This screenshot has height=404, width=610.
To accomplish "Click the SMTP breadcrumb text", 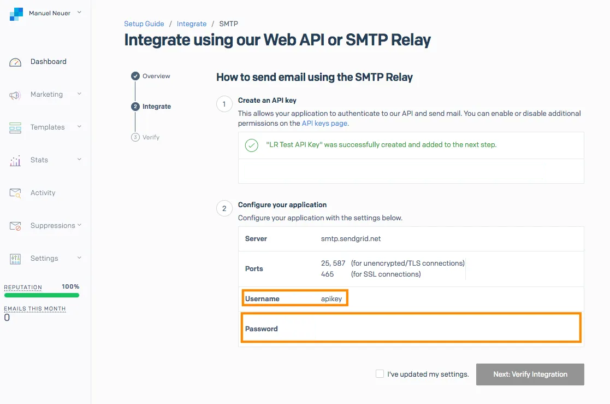I will (x=228, y=24).
